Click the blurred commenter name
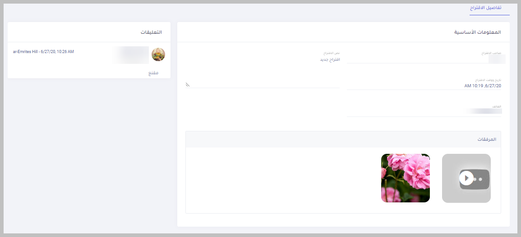This screenshot has height=237, width=521. [x=131, y=55]
